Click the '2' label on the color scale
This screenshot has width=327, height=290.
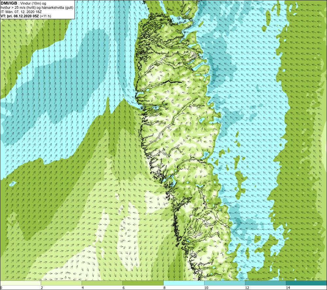(x=42, y=288)
